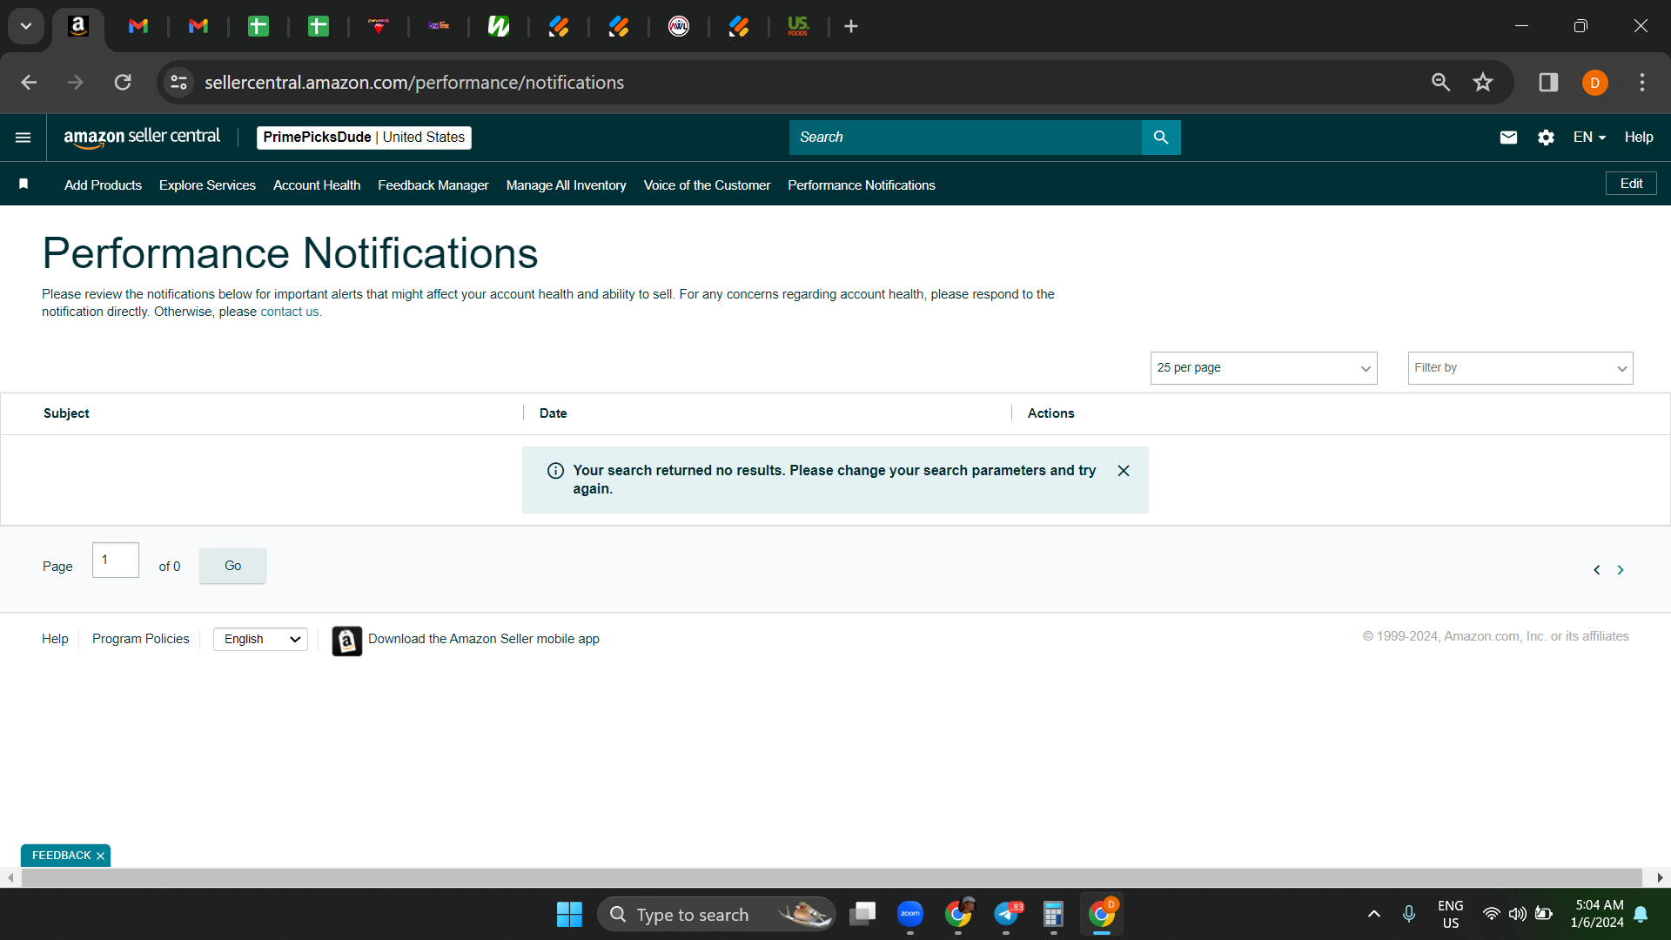
Task: Click the FEEDBACK button
Action: [x=61, y=856]
